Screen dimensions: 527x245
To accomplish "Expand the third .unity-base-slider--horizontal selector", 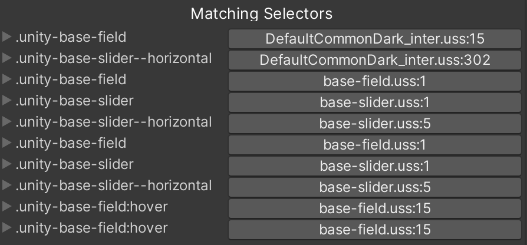I will (7, 186).
